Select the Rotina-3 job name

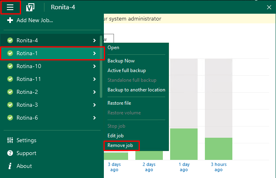pyautogui.click(x=27, y=105)
